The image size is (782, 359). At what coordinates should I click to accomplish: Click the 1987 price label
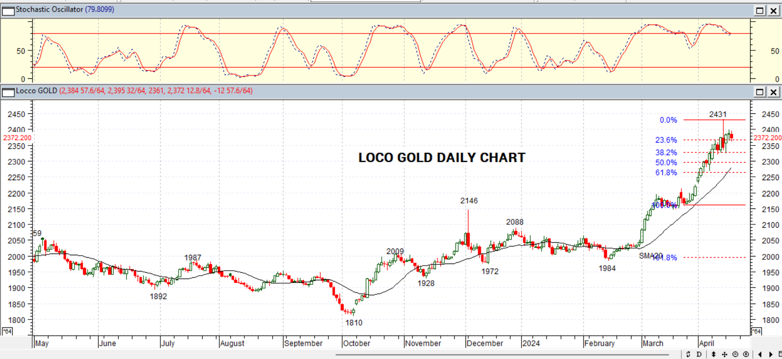pos(192,258)
